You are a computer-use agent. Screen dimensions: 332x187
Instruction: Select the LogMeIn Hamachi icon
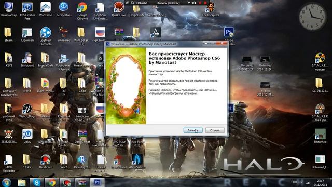click(x=46, y=36)
